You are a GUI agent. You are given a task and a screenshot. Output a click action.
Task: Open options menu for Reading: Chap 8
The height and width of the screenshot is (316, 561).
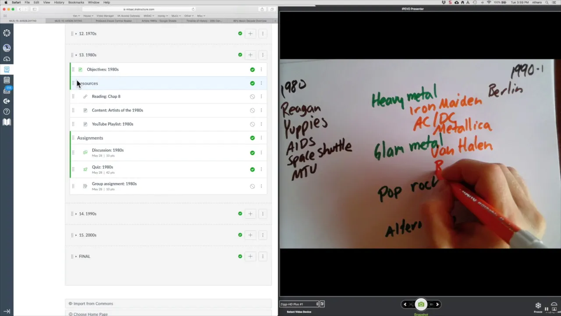pos(261,97)
